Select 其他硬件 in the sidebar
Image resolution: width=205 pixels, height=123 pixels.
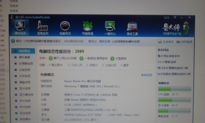click(22, 119)
